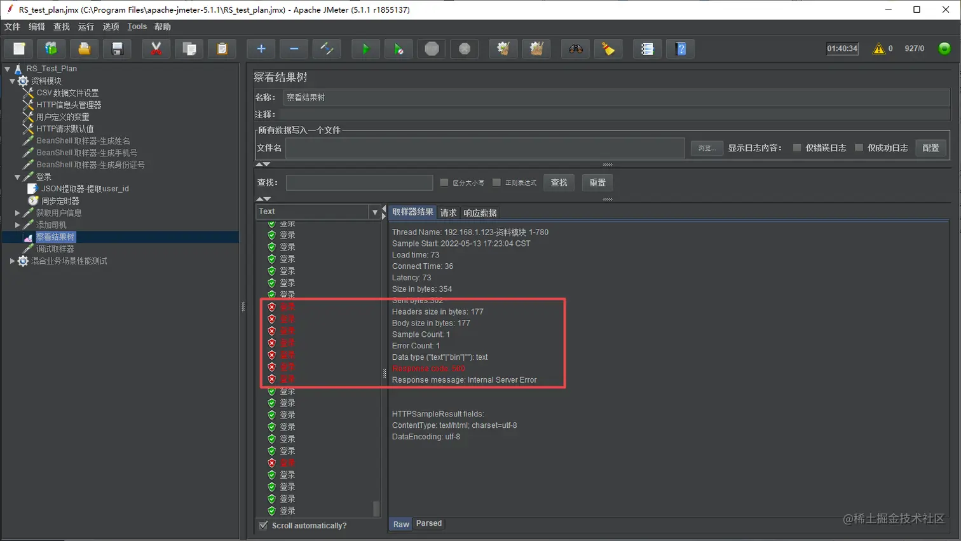Click the Stop test icon
The height and width of the screenshot is (541, 961).
(x=432, y=49)
